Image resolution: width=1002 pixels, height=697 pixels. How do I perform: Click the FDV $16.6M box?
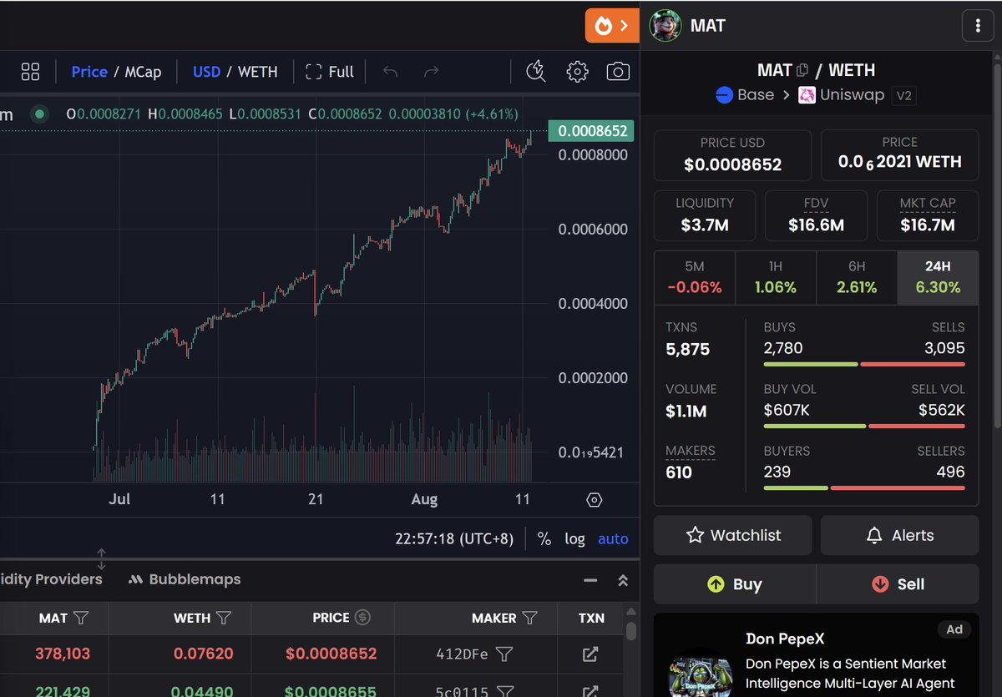(816, 215)
